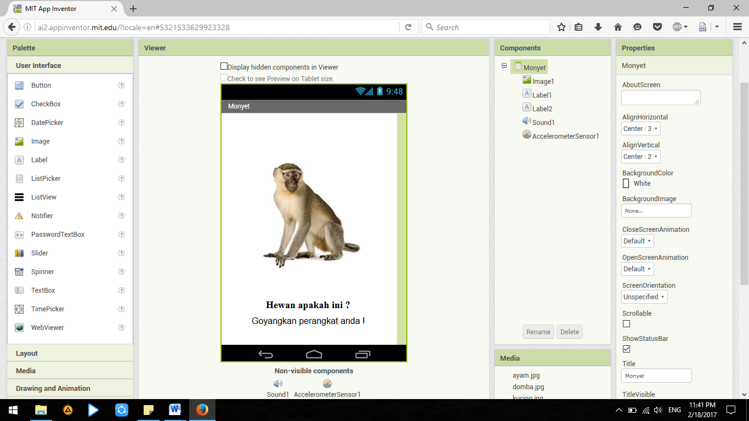Screen dimensions: 749x421
Task: Enable Display hidden components in Viewer
Action: coord(224,66)
